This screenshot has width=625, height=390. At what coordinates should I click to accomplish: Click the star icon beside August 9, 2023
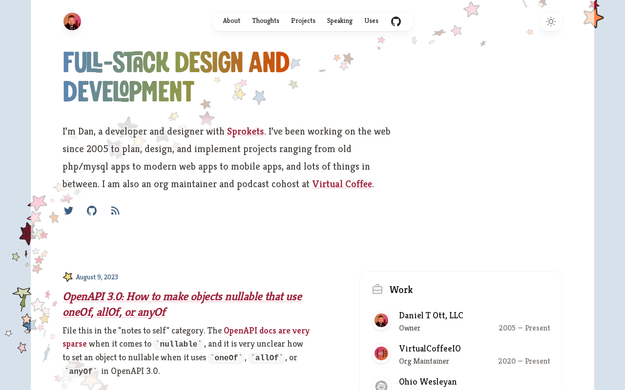[x=68, y=277]
